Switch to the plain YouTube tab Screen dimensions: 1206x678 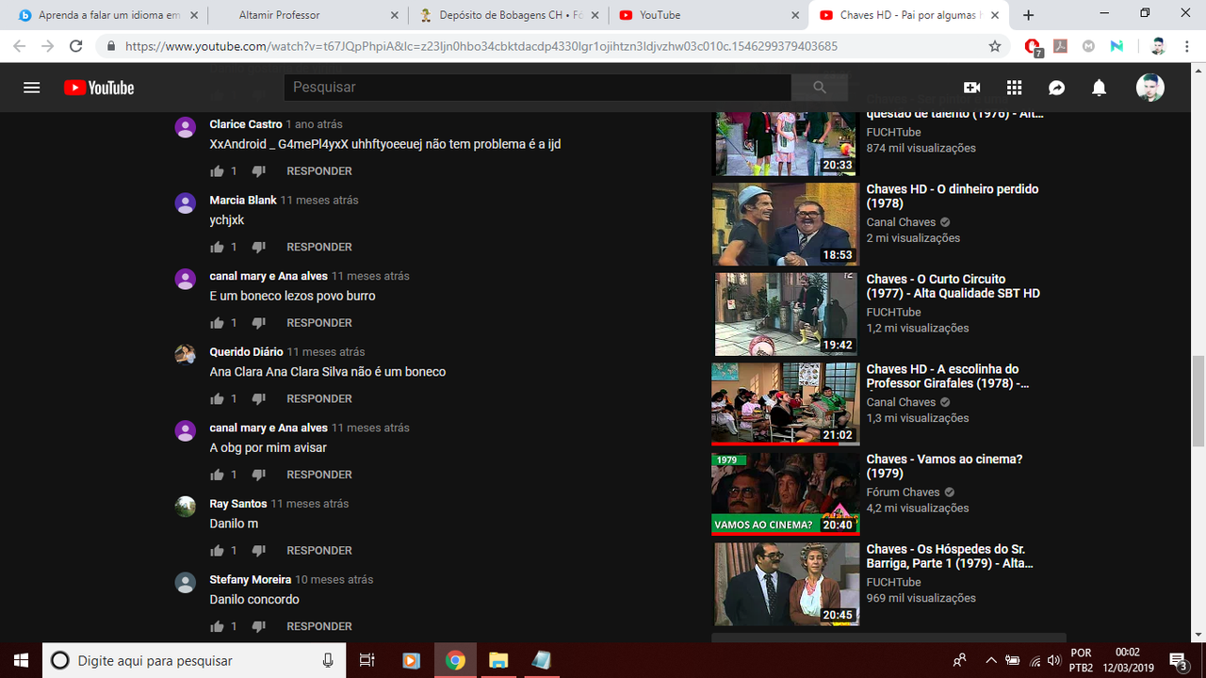(708, 15)
